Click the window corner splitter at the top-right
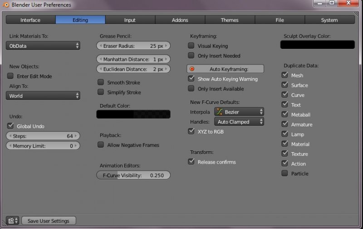 pos(356,15)
